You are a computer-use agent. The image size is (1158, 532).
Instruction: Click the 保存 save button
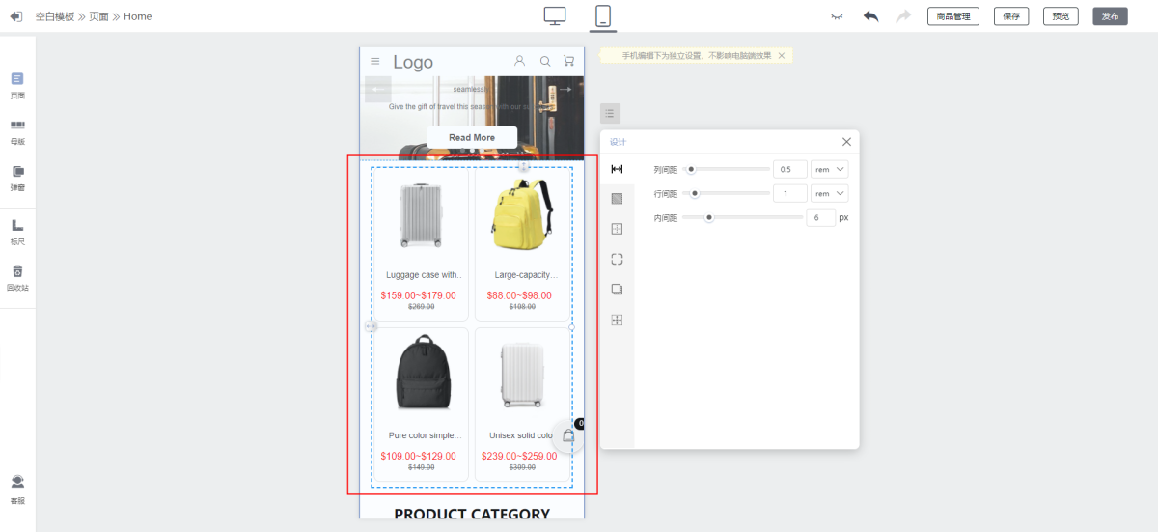(1011, 16)
